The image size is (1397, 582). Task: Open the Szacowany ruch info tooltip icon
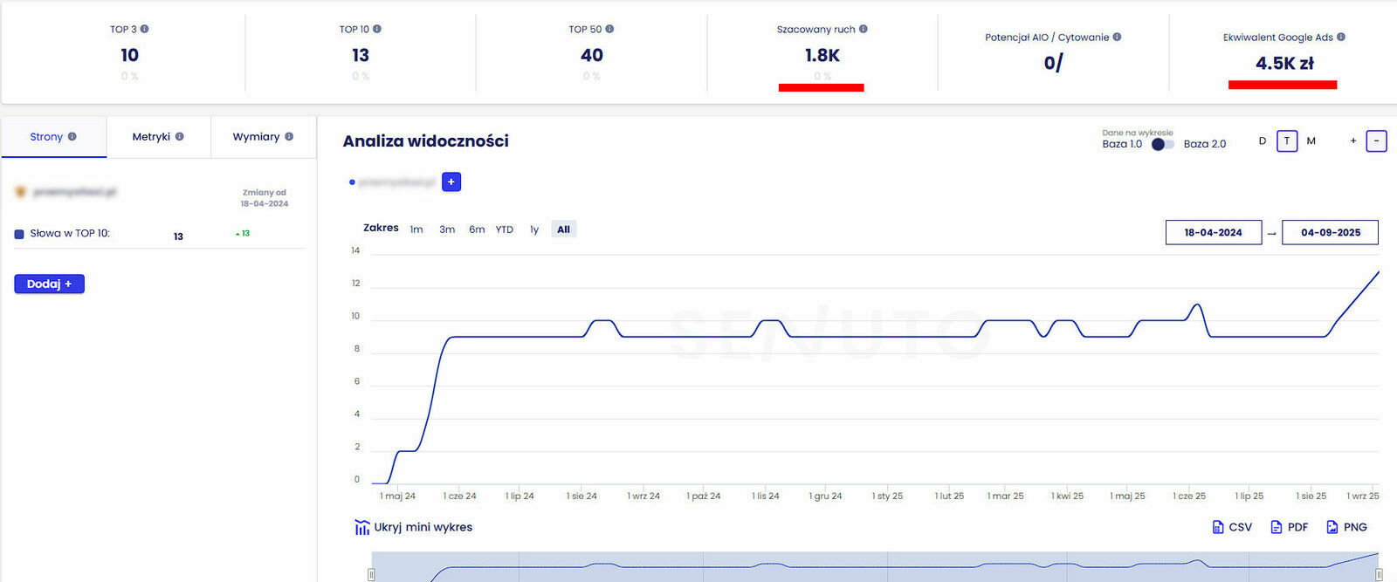coord(864,29)
